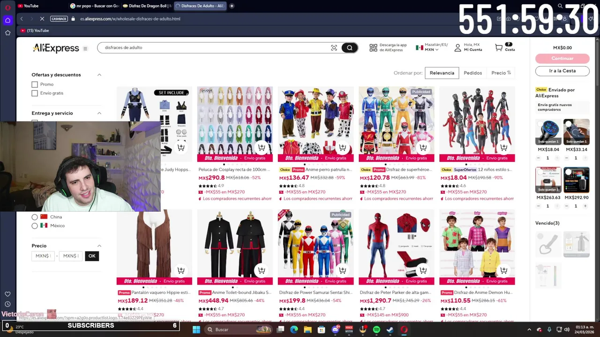Open the Opera menu icon
600x337 pixels.
[7, 7]
